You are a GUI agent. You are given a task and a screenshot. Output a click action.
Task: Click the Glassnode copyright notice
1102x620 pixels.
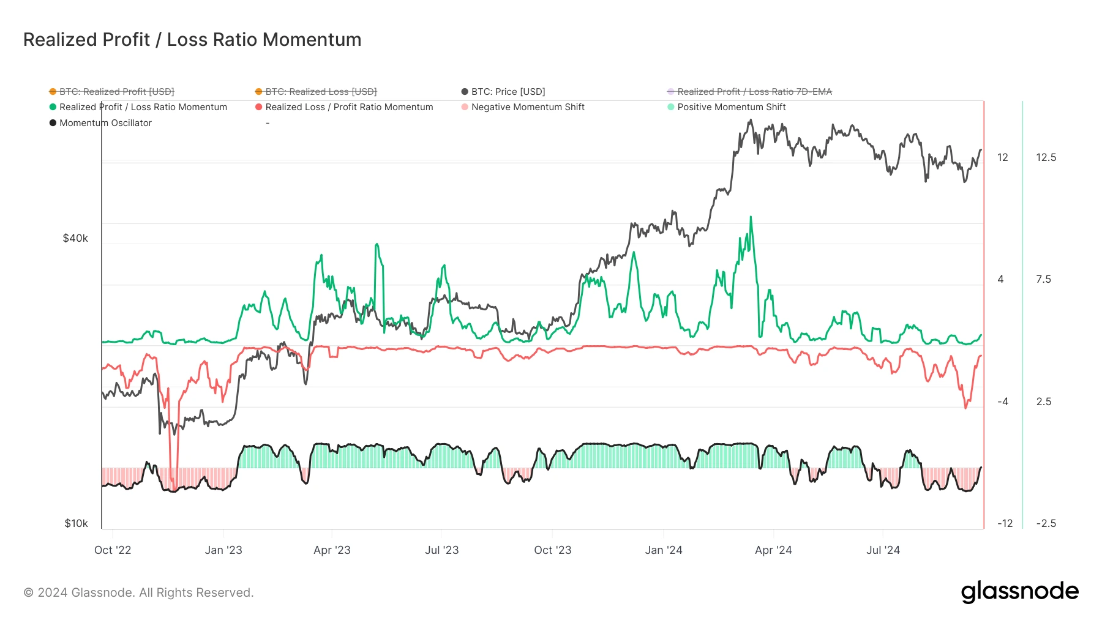[x=138, y=592]
